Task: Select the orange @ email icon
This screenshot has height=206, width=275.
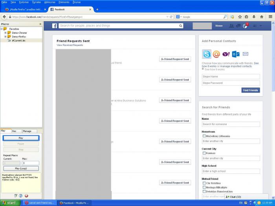Action: (216, 54)
